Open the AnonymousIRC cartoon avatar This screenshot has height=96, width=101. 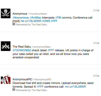[6, 79]
